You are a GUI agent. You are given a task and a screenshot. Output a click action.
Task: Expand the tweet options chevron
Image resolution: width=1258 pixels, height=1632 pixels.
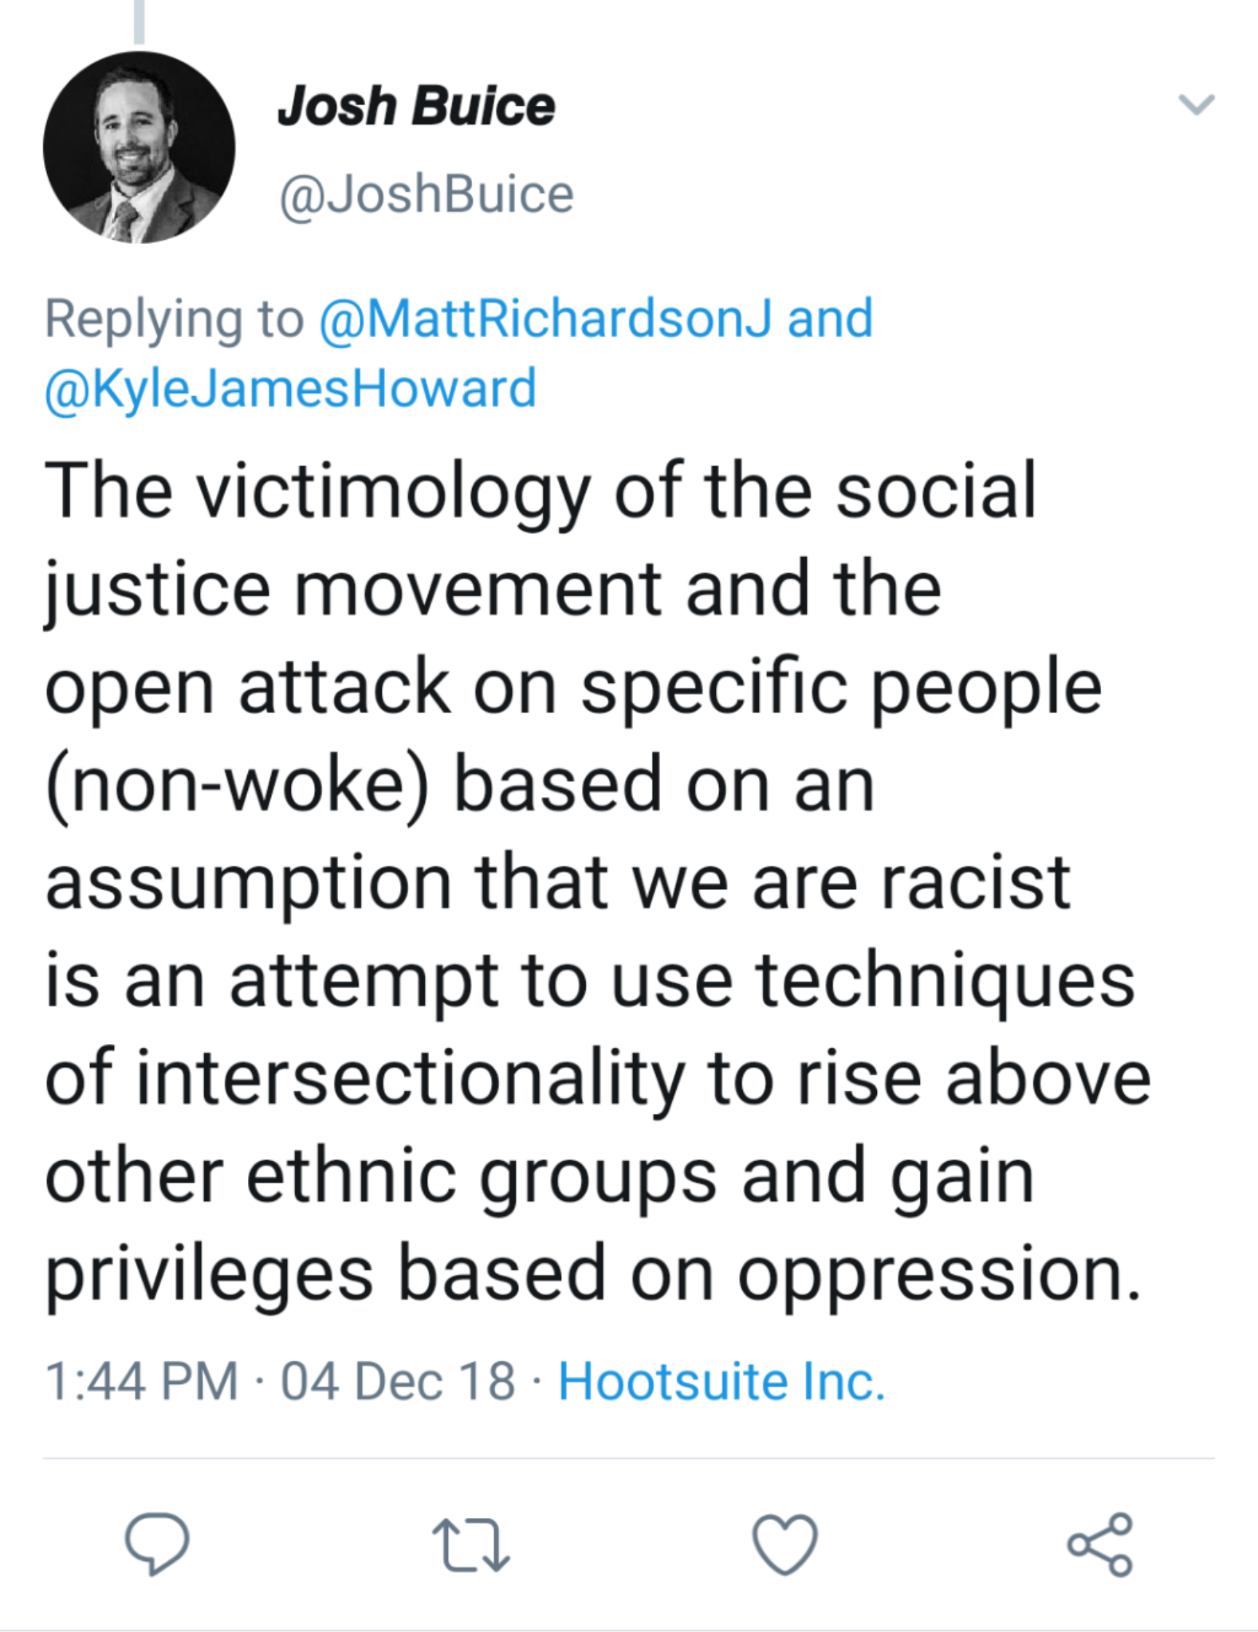(1196, 104)
